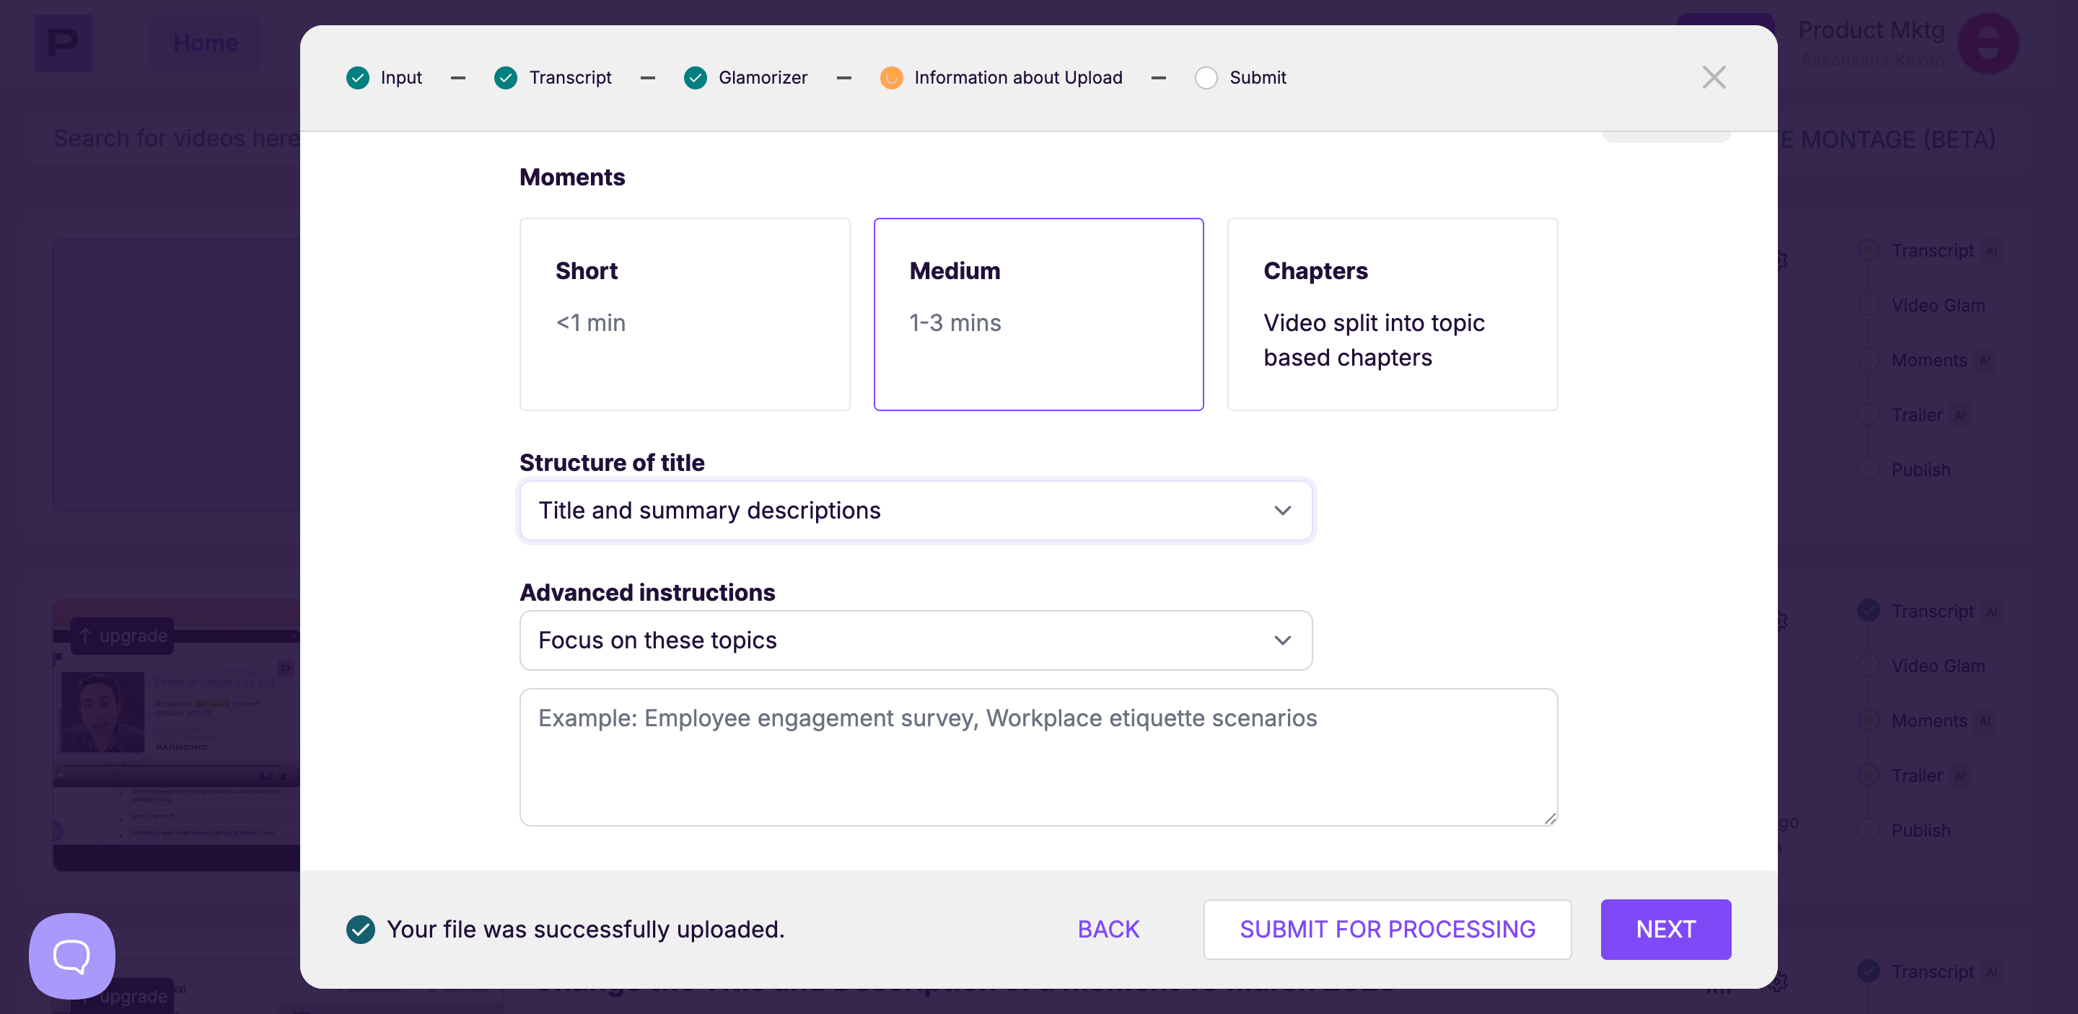The width and height of the screenshot is (2078, 1014).
Task: Select the Medium 1-3 mins option
Action: click(1038, 314)
